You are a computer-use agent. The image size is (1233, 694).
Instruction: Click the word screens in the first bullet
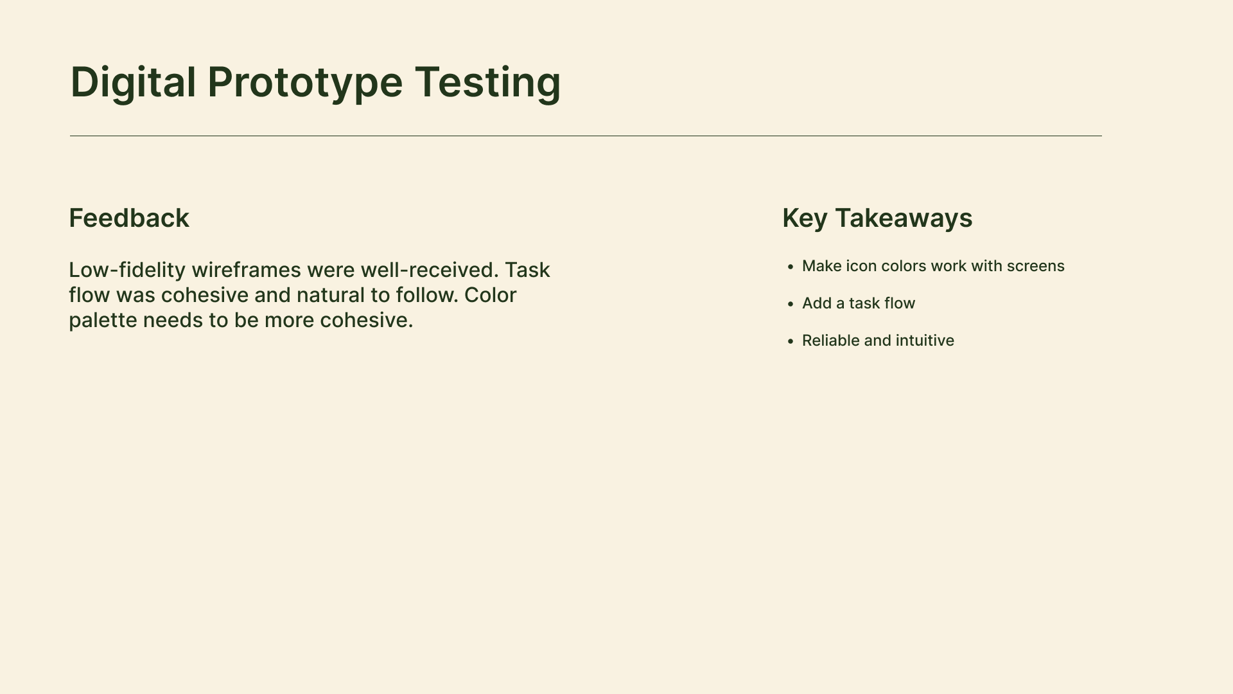click(1035, 267)
